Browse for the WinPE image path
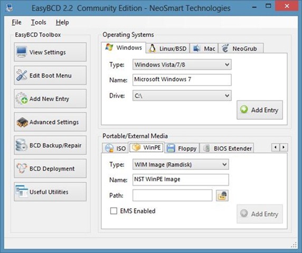 click(222, 195)
